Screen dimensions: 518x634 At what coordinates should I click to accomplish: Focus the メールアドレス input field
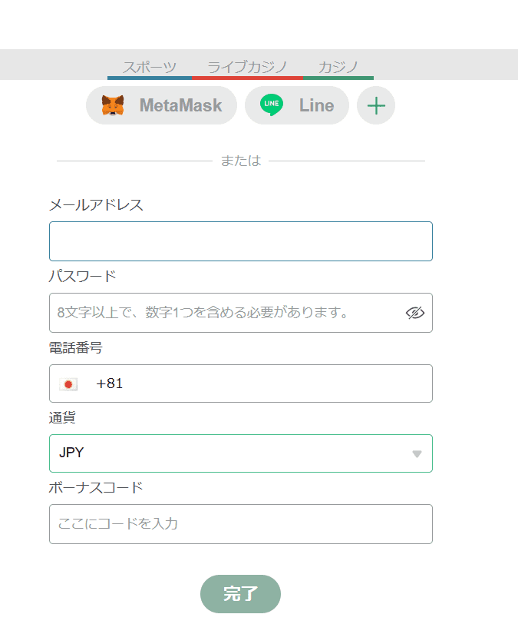click(x=241, y=241)
